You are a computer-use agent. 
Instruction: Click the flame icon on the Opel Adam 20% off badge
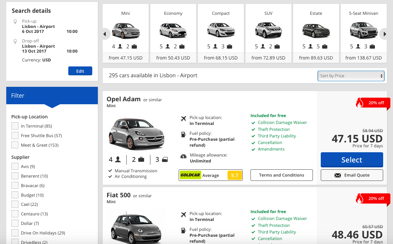click(x=360, y=102)
